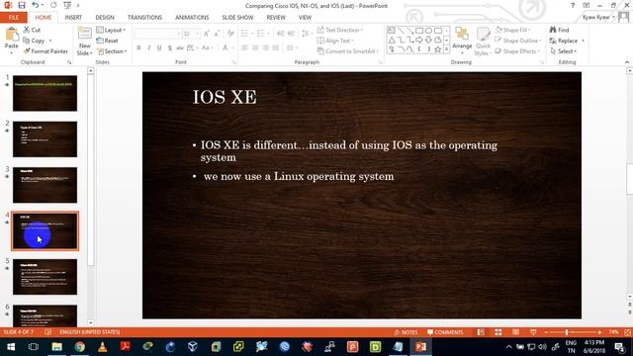Click the Save icon in Quick Access Toolbar
Image resolution: width=633 pixels, height=356 pixels.
[x=22, y=5]
